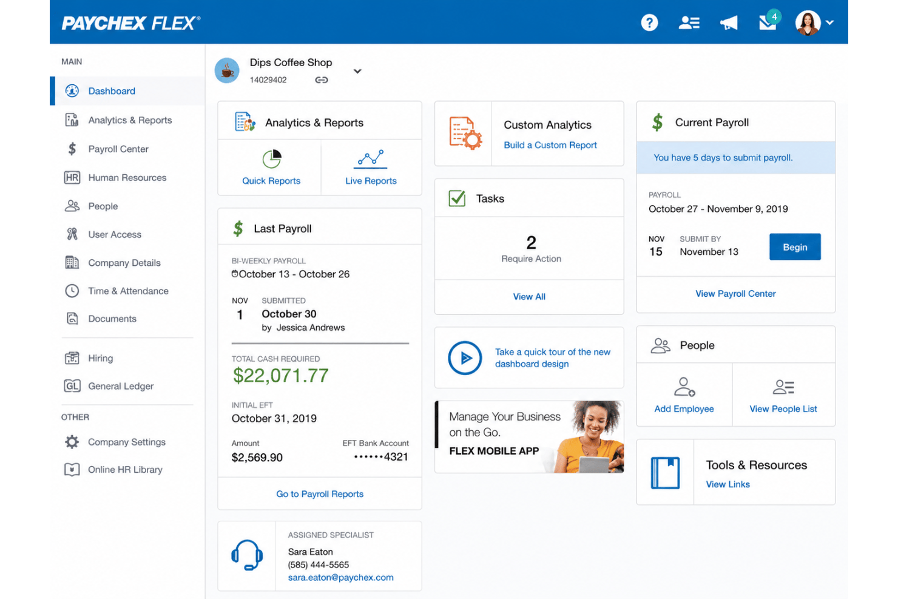Viewport: 898px width, 599px height.
Task: Open the mail inbox with 4 notifications
Action: pos(769,21)
